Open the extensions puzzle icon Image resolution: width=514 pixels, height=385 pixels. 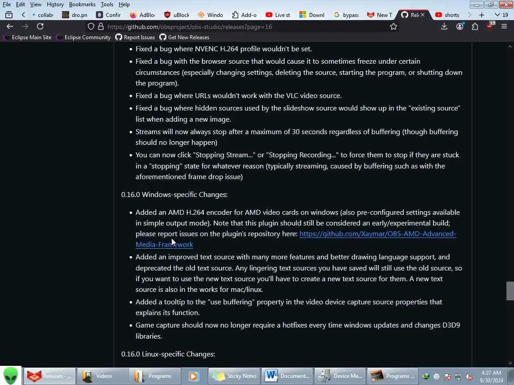[x=475, y=27]
